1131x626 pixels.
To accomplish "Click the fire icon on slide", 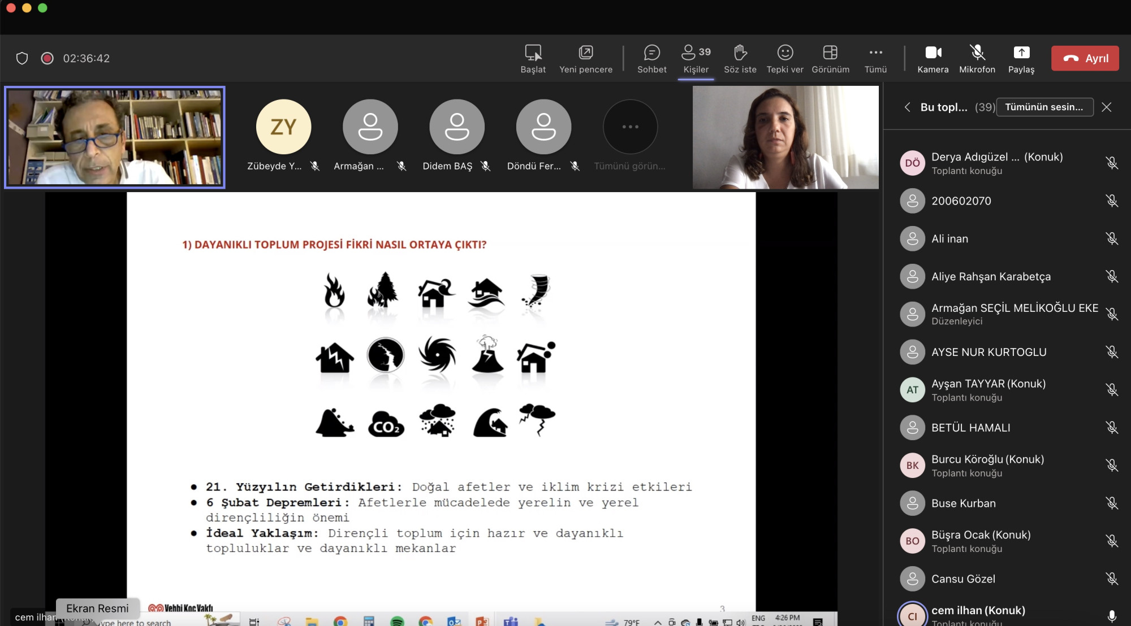I will 334,290.
